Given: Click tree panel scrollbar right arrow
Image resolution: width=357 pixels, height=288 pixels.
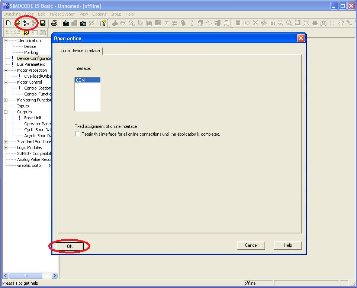Looking at the screenshot, I should tap(54, 275).
